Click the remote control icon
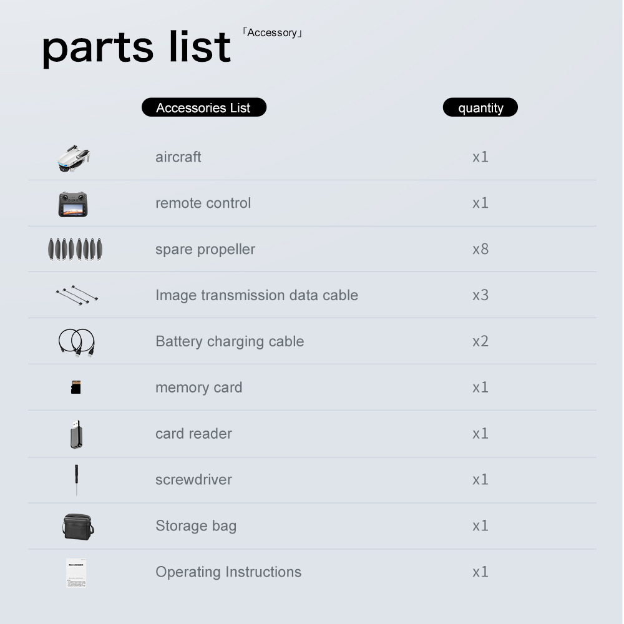624x624 pixels. tap(74, 204)
